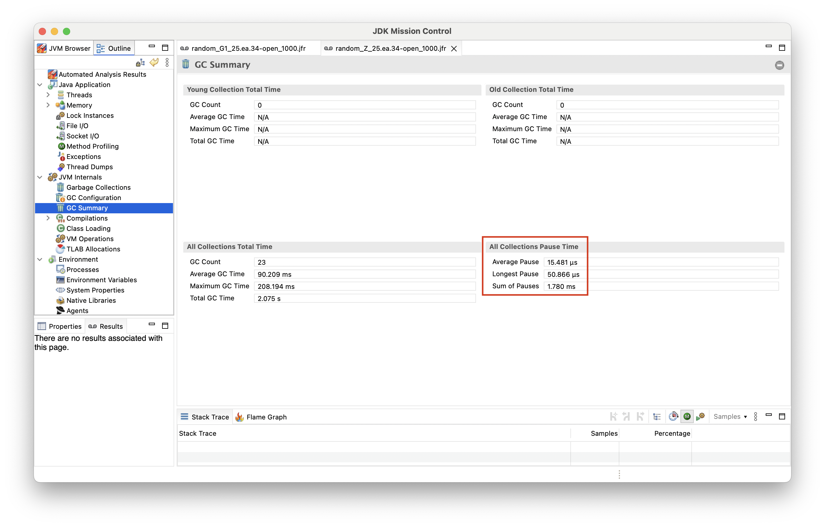Maximize the Properties/Results panel
The height and width of the screenshot is (527, 825).
coord(165,325)
